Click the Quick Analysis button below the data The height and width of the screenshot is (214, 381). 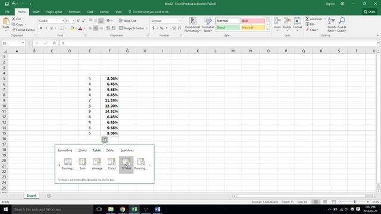(x=105, y=140)
